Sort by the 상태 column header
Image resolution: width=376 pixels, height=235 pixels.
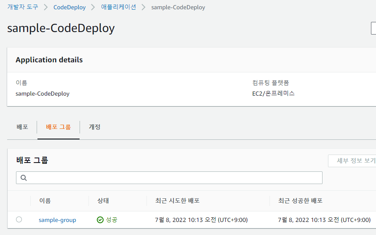103,201
